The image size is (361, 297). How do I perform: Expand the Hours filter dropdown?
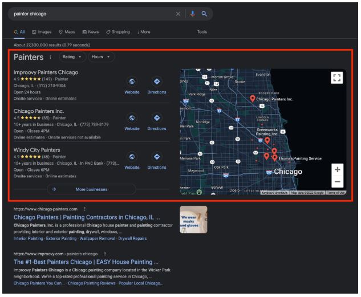pos(101,57)
